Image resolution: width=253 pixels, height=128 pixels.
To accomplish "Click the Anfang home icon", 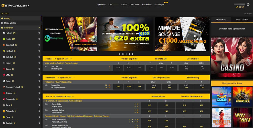I will 2,18.
